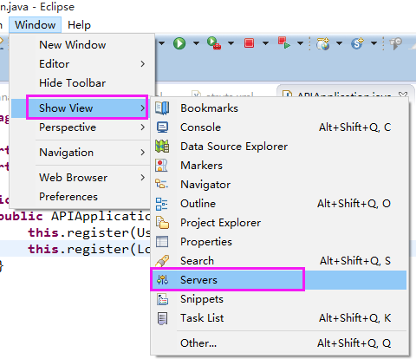
Task: Click the red square with green arrow icon
Action: click(x=283, y=43)
